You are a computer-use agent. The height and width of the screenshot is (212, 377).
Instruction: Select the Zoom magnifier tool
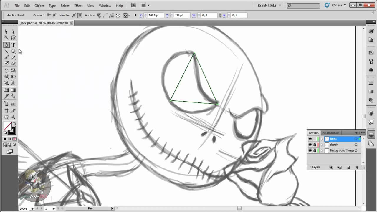[13, 117]
